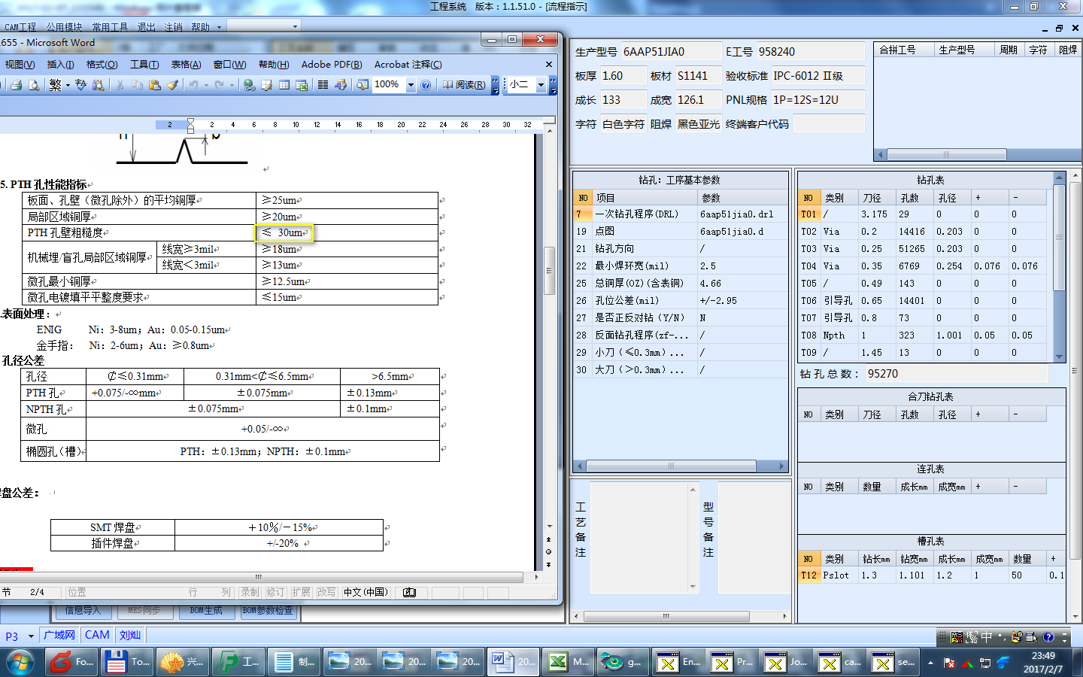
Task: Open the redo history dropdown arrow
Action: click(232, 85)
